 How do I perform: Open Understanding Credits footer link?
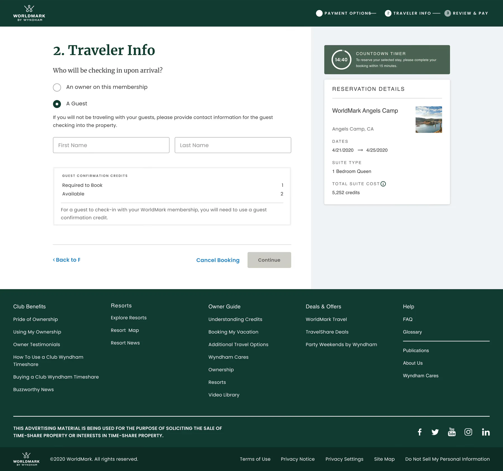(235, 319)
